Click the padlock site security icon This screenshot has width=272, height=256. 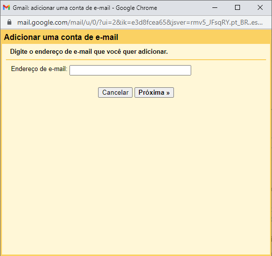(x=9, y=22)
